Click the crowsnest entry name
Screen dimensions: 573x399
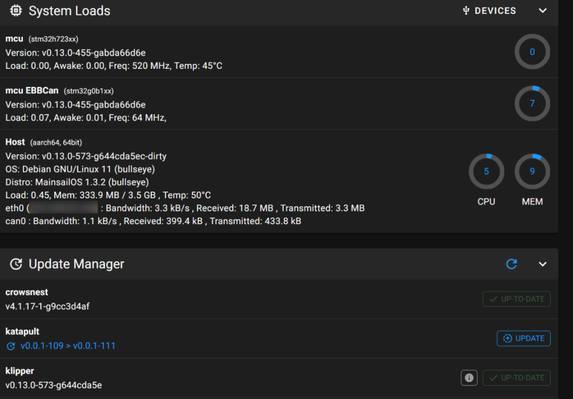point(27,292)
